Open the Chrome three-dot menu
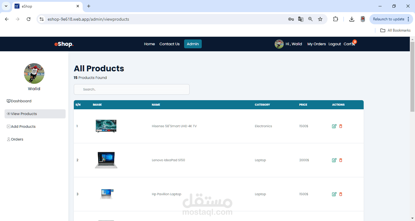This screenshot has width=415, height=221. pos(408,19)
